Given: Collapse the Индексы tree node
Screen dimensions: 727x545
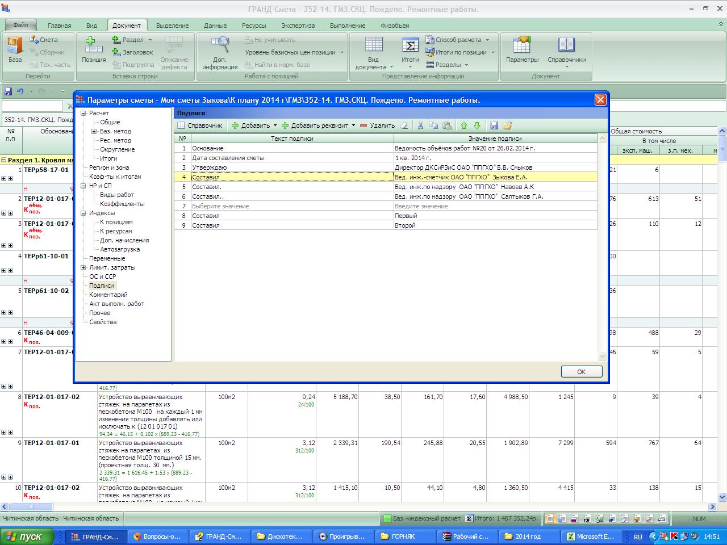Looking at the screenshot, I should coord(83,213).
